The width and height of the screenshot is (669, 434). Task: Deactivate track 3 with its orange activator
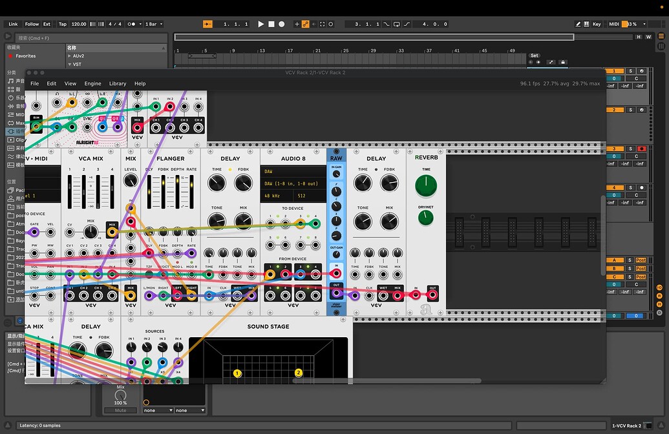pos(615,149)
